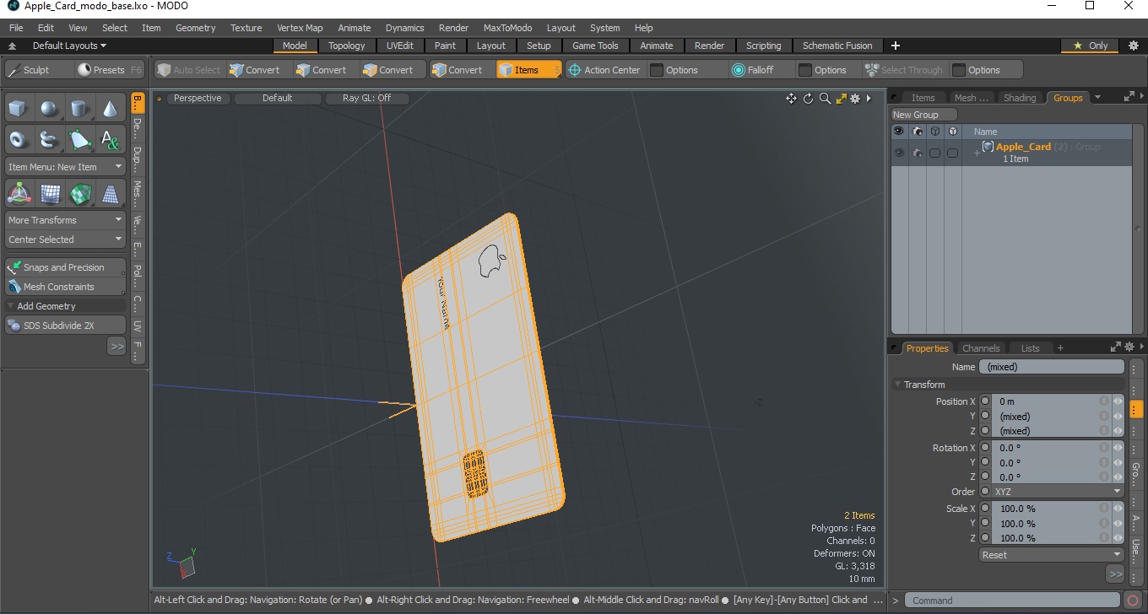Click the Command input field
Image resolution: width=1148 pixels, height=614 pixels.
point(1014,601)
